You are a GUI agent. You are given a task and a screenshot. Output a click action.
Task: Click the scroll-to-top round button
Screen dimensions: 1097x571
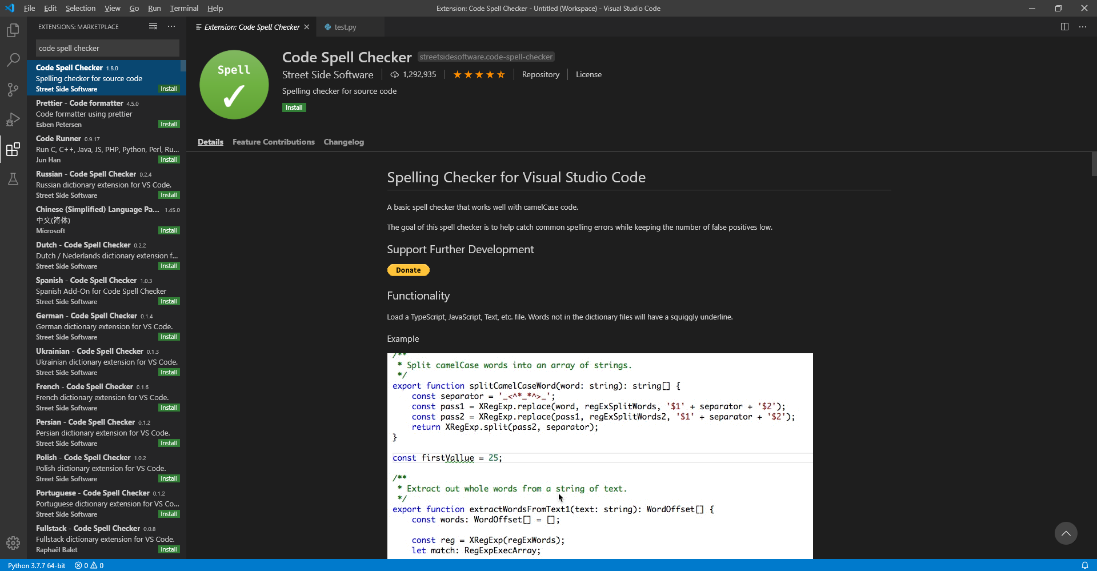[1066, 533]
